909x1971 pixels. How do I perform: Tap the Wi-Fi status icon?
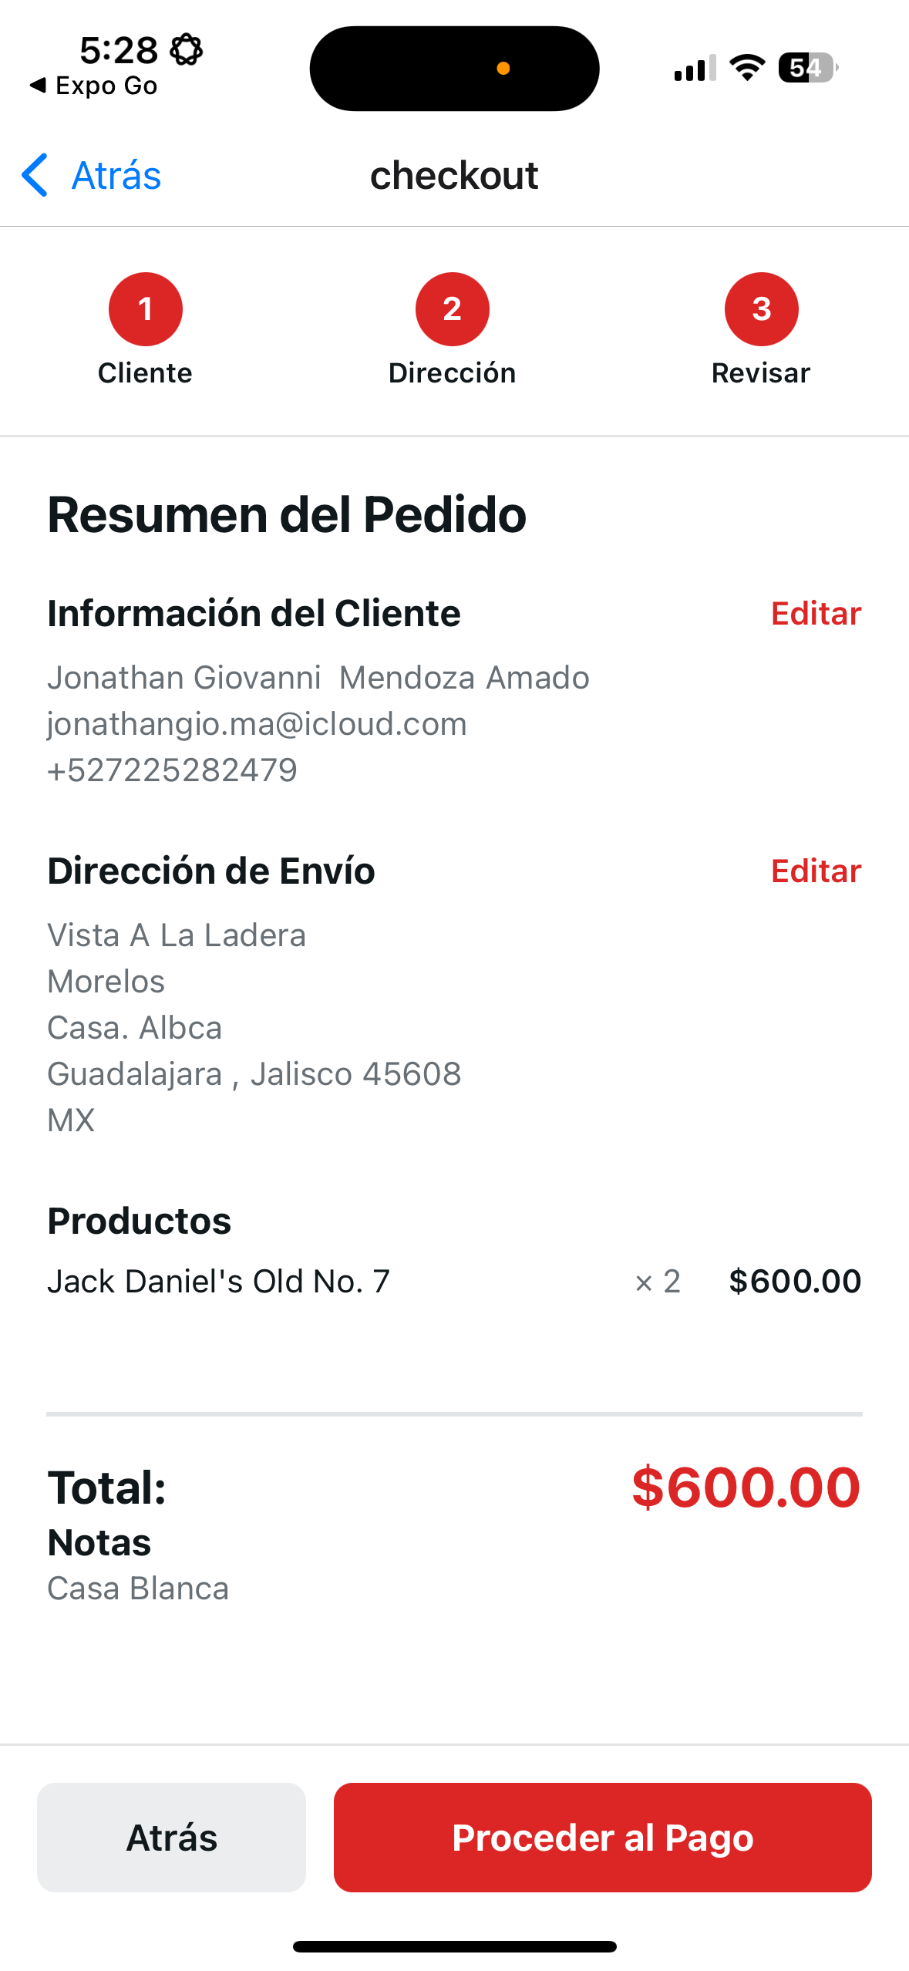click(x=746, y=68)
